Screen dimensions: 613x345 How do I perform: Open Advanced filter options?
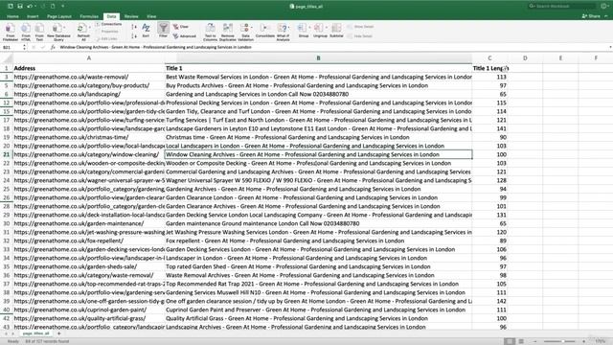(x=185, y=36)
